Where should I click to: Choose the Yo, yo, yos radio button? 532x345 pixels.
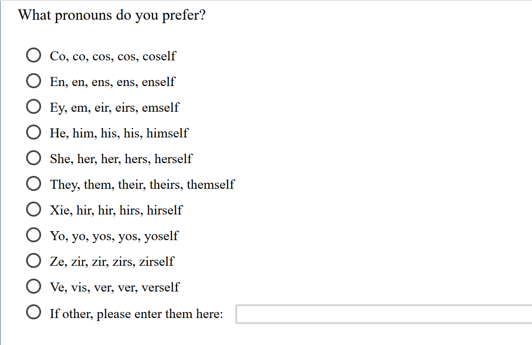click(x=33, y=235)
